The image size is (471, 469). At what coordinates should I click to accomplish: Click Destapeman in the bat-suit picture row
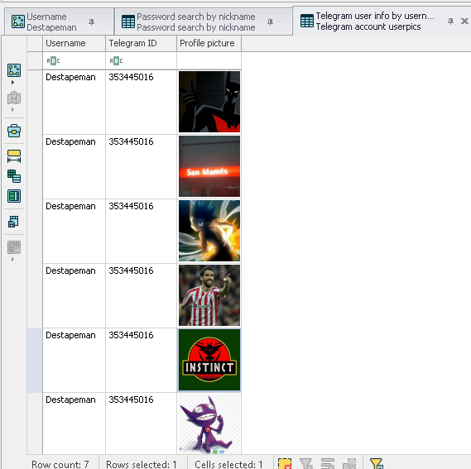70,78
